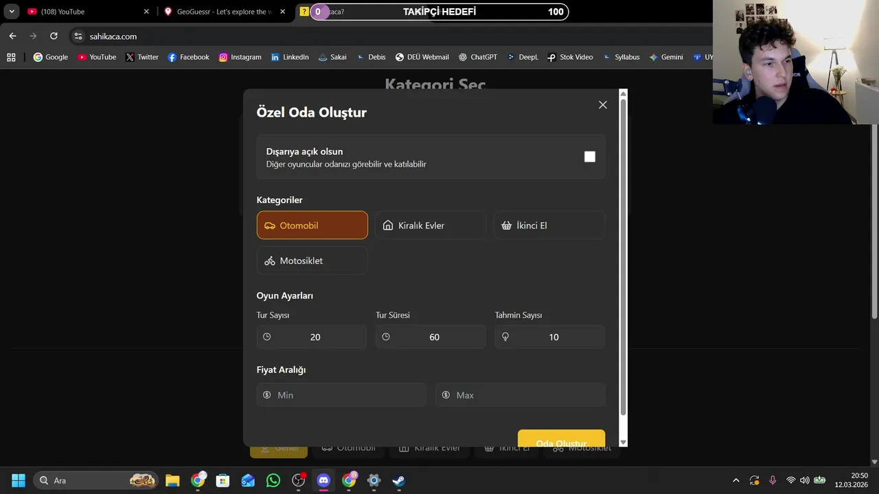The height and width of the screenshot is (494, 879).
Task: Open the Wi-Fi network tray icon
Action: tap(790, 480)
